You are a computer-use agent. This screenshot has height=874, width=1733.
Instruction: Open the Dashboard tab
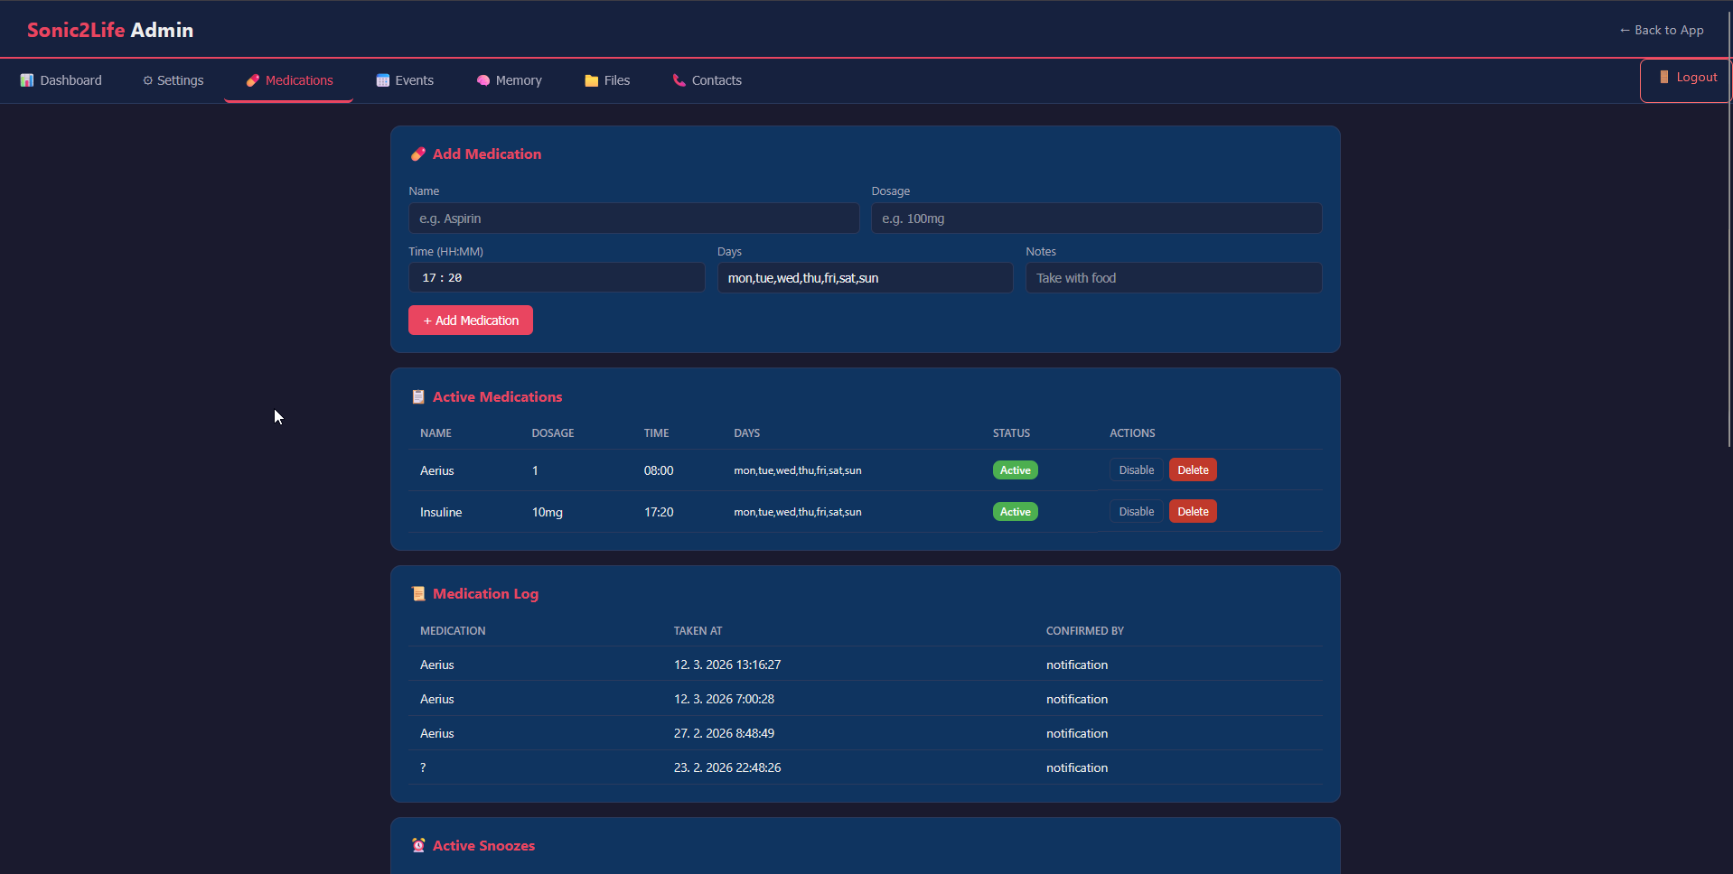click(61, 80)
